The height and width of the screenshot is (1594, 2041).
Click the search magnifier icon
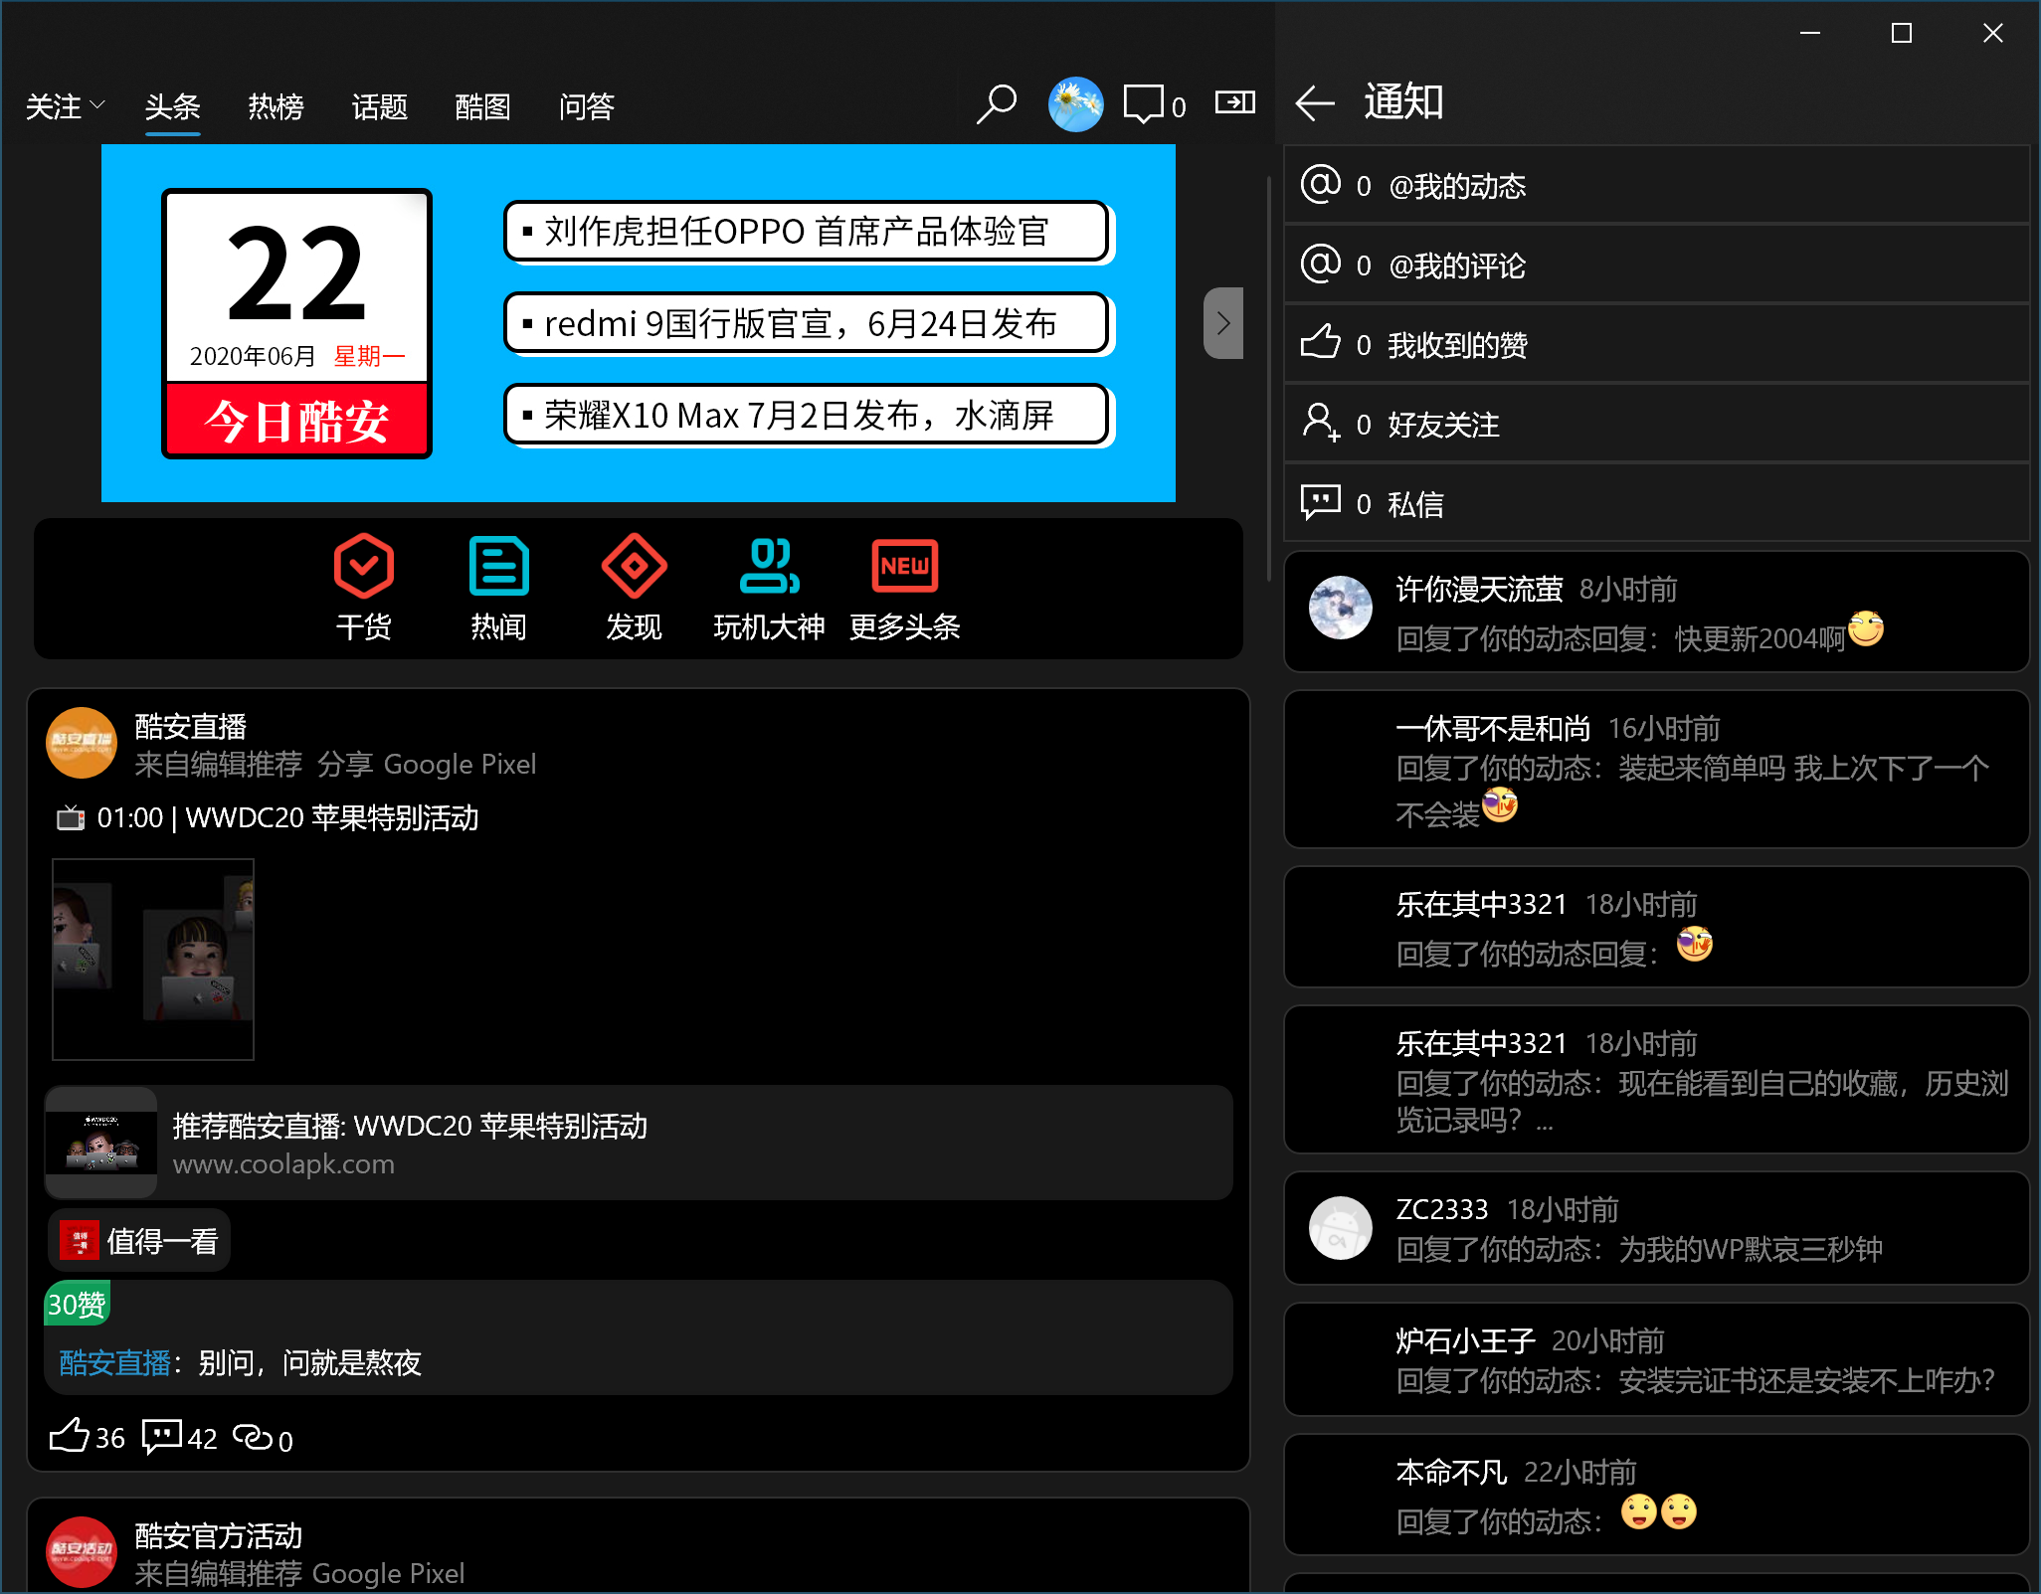(997, 103)
